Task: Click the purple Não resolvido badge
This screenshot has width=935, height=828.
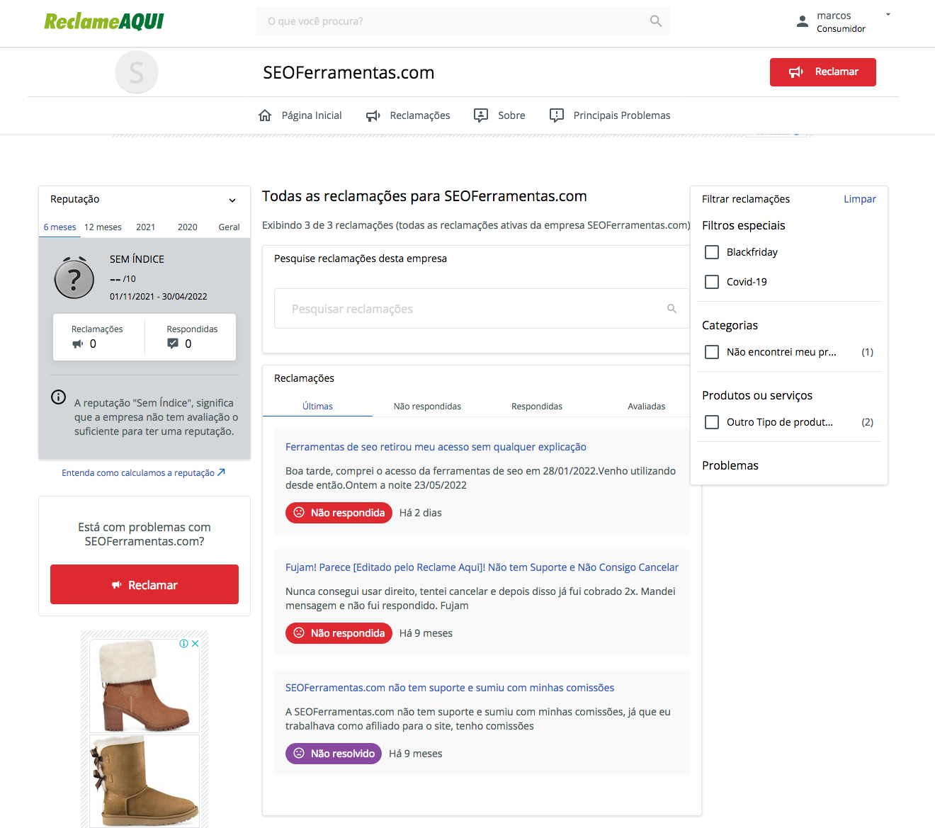Action: 334,754
